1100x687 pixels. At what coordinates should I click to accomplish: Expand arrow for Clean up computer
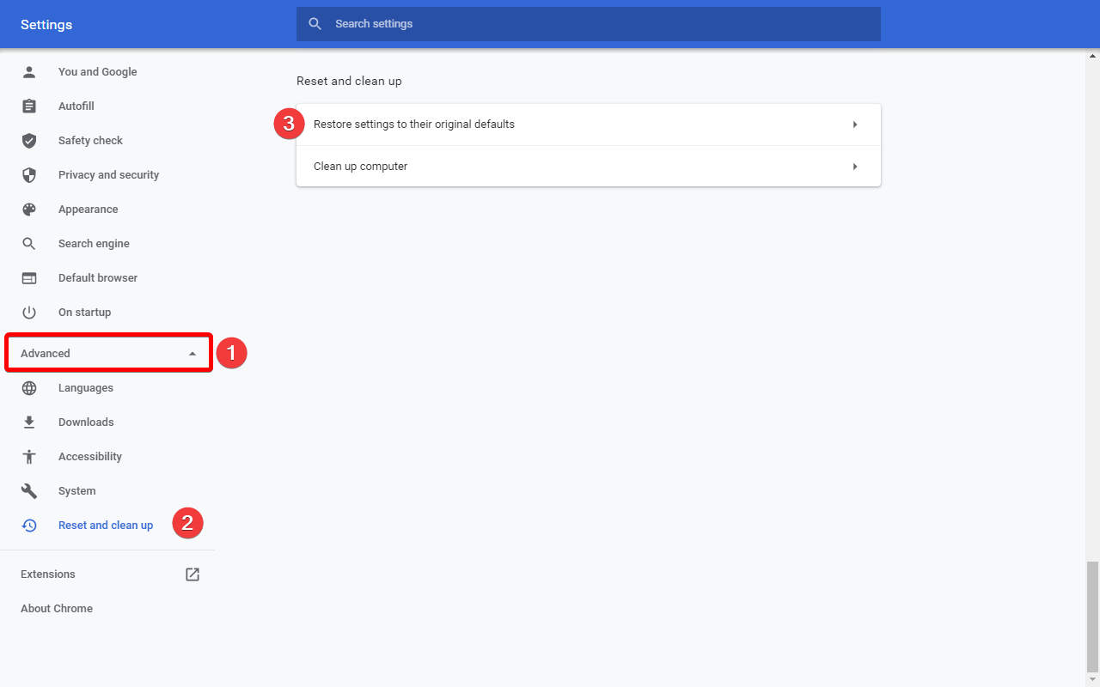[855, 167]
